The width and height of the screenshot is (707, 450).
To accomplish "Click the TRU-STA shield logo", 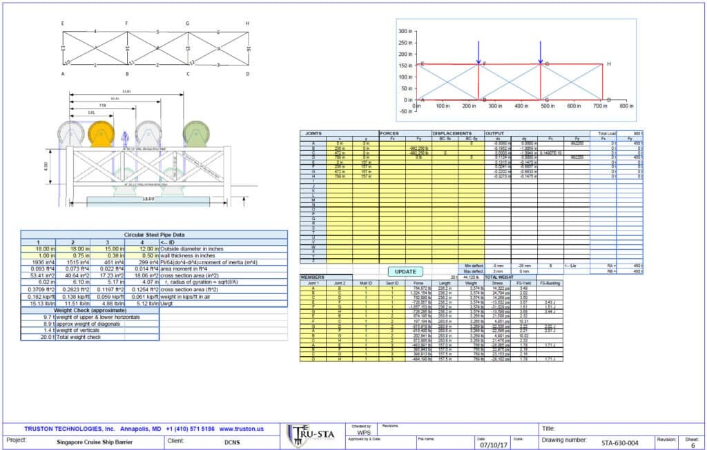I will click(298, 436).
